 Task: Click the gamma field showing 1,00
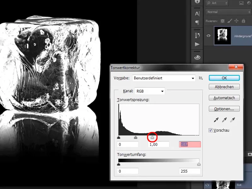[x=158, y=144]
